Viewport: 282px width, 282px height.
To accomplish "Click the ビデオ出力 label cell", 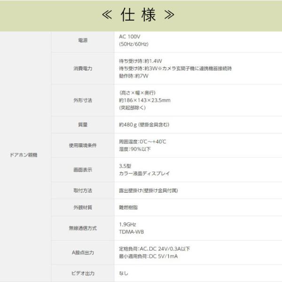I will click(x=82, y=273).
